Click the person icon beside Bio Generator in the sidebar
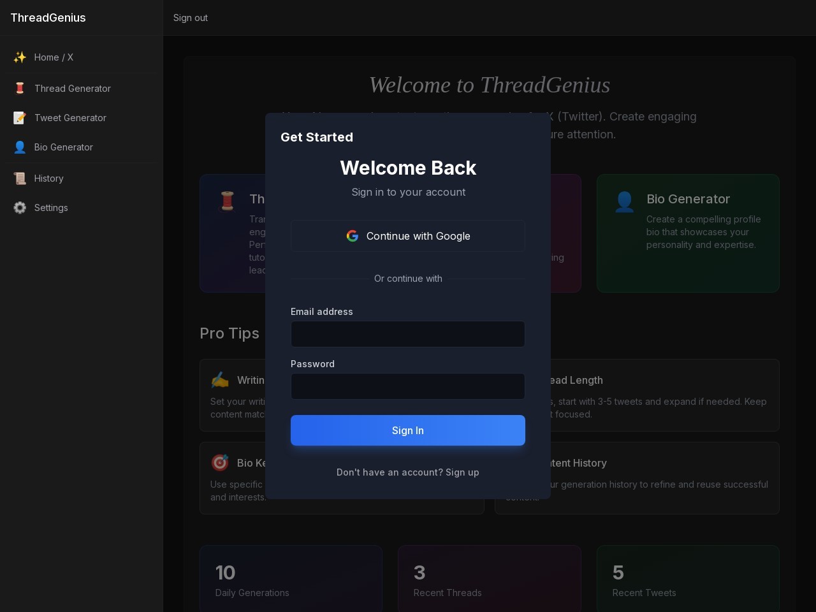Image resolution: width=816 pixels, height=612 pixels. click(20, 147)
